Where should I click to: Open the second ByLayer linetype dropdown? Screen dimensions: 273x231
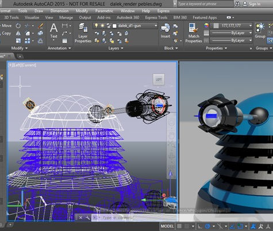(x=250, y=40)
